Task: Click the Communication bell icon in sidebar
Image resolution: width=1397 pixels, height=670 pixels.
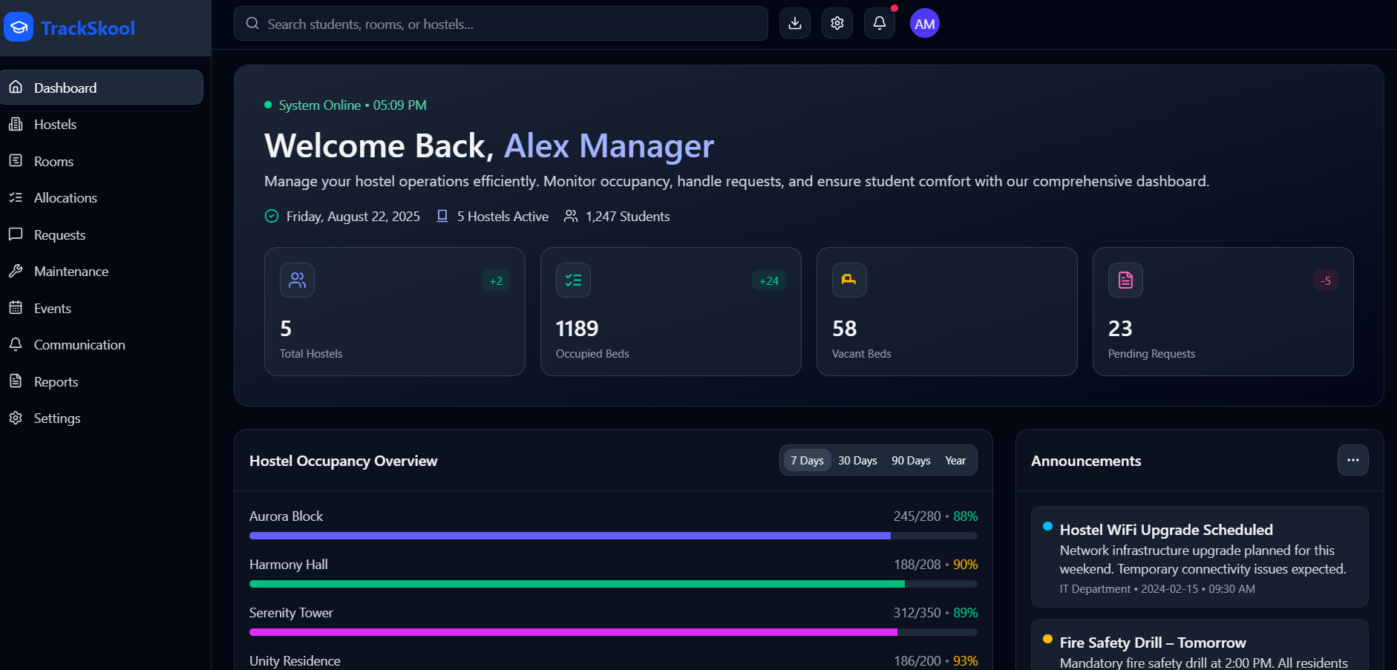Action: (16, 344)
